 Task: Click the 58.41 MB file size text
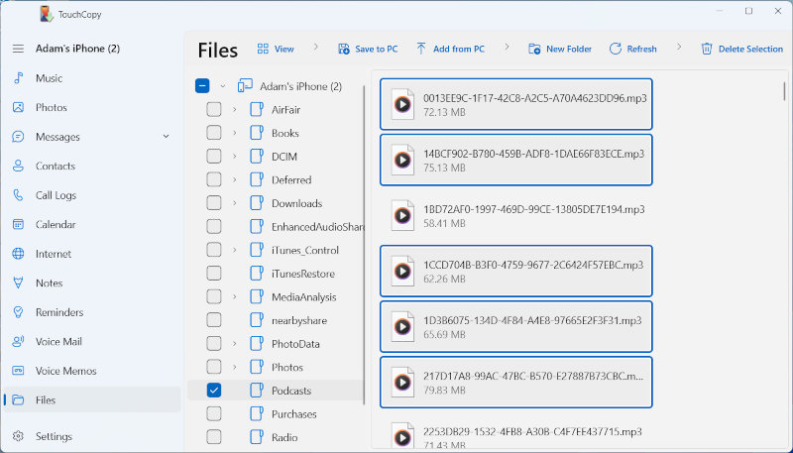(444, 223)
